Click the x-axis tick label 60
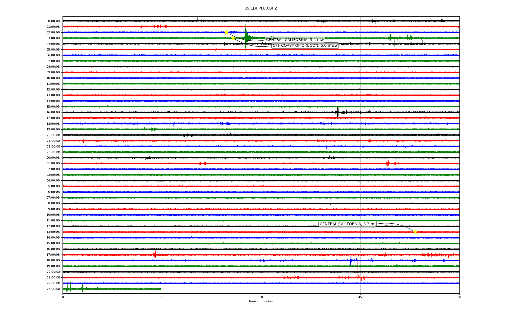522x326 pixels. pos(459,297)
